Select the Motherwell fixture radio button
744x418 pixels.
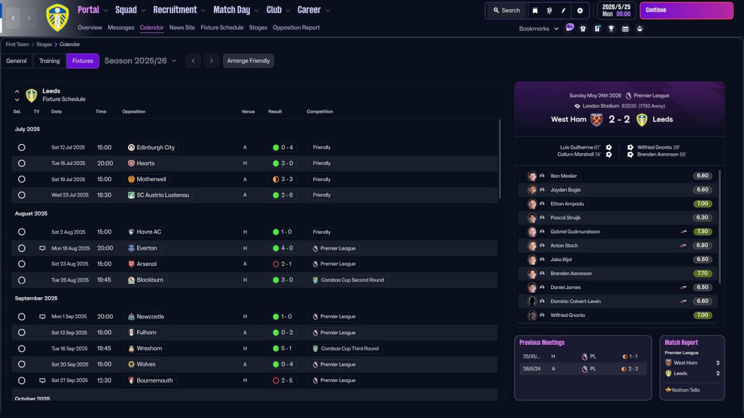[x=22, y=179]
